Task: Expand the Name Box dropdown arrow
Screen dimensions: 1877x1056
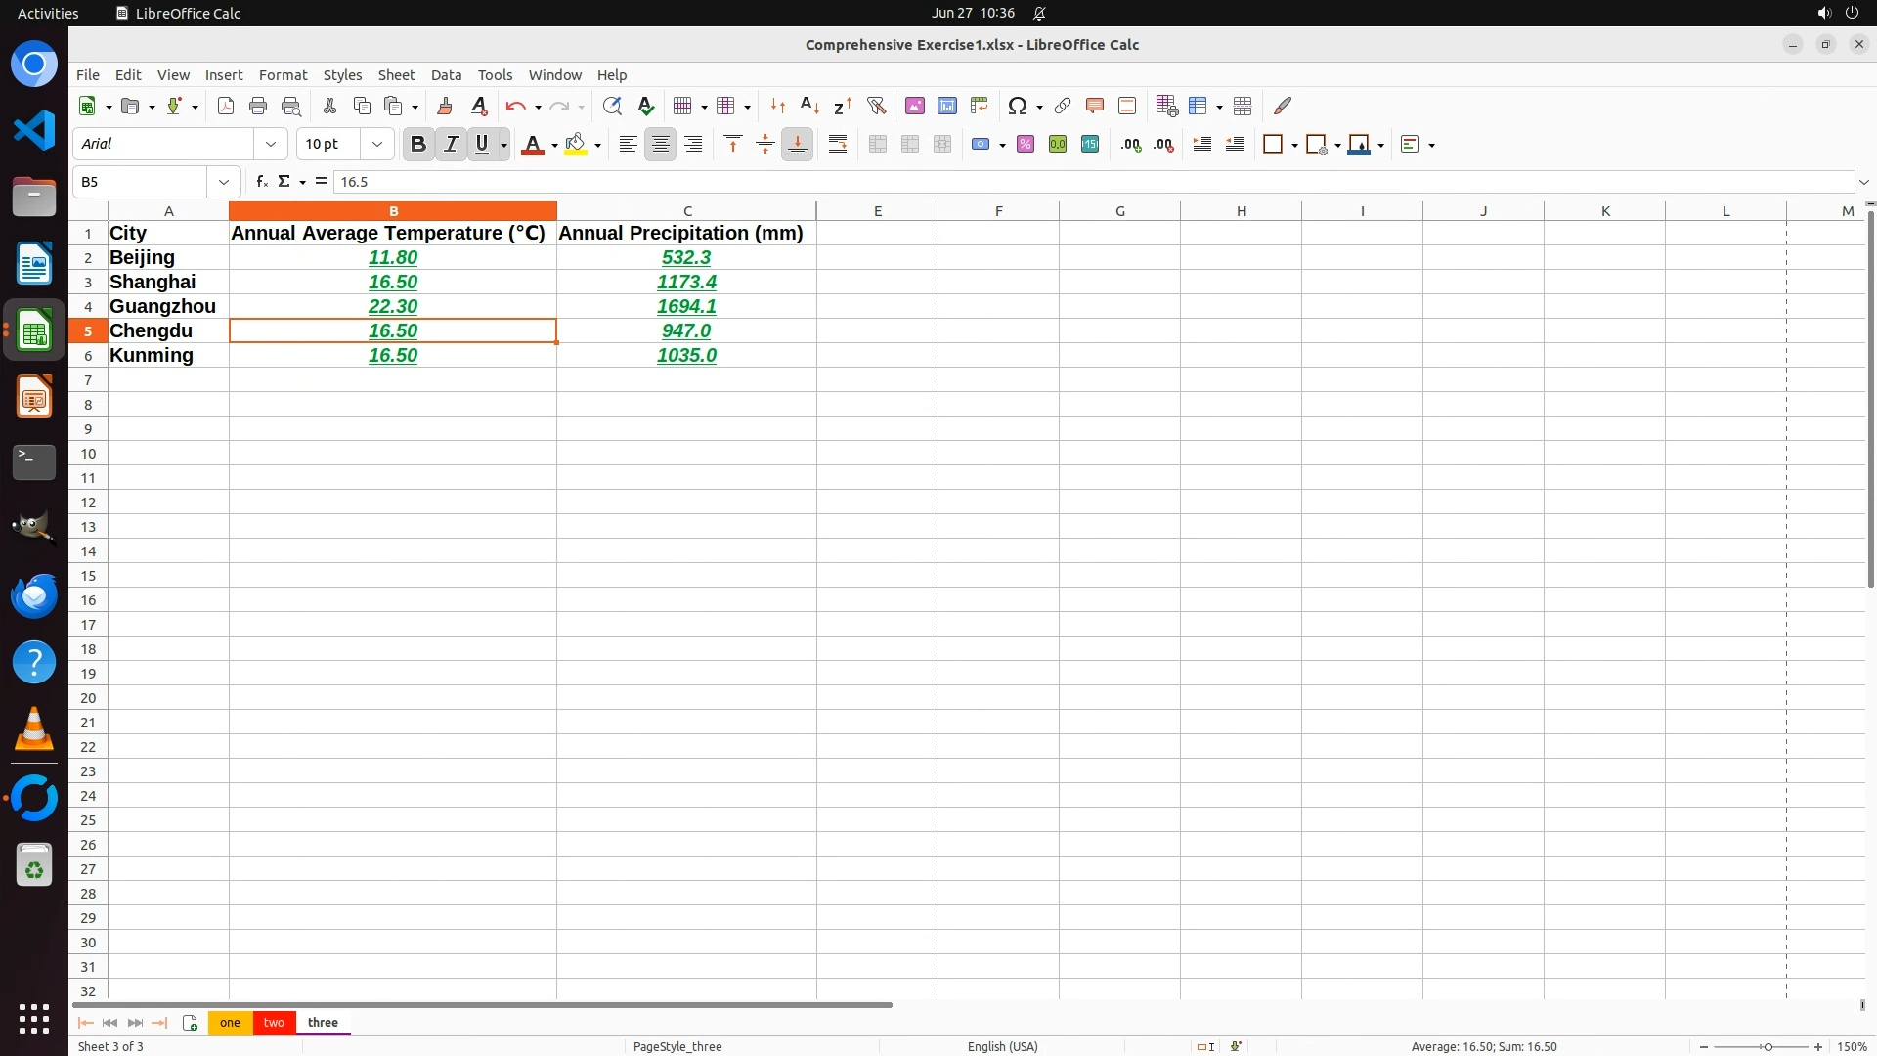Action: tap(224, 182)
